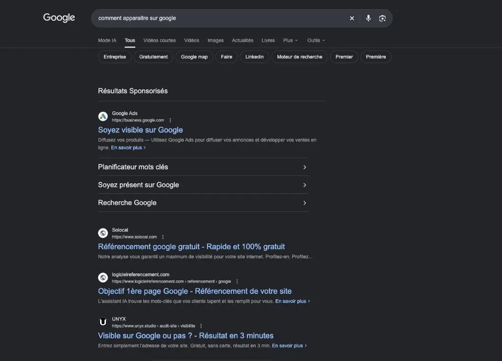Switch to Mode IA tab
Screen dimensions: 502x361
pos(107,41)
